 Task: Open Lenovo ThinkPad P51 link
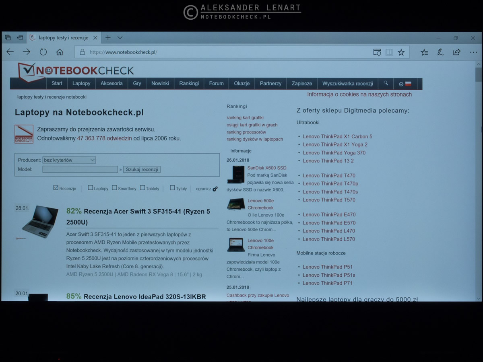[328, 267]
